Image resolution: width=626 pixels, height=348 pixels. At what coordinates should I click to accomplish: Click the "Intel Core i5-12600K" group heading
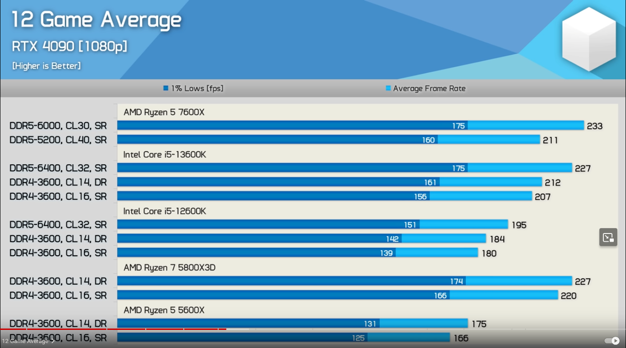165,211
